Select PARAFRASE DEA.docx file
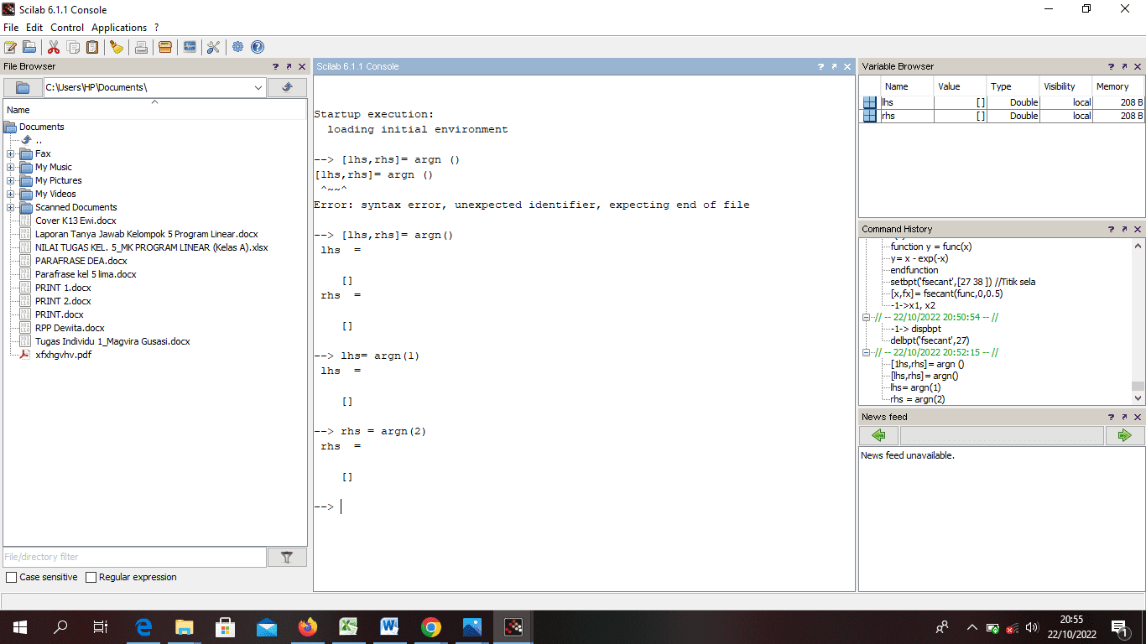The height and width of the screenshot is (644, 1146). tap(81, 261)
